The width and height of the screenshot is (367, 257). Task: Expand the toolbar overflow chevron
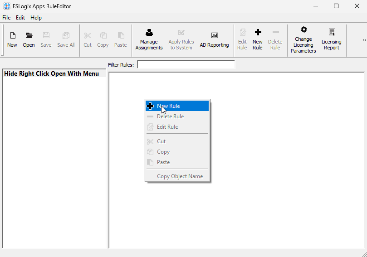click(x=364, y=40)
